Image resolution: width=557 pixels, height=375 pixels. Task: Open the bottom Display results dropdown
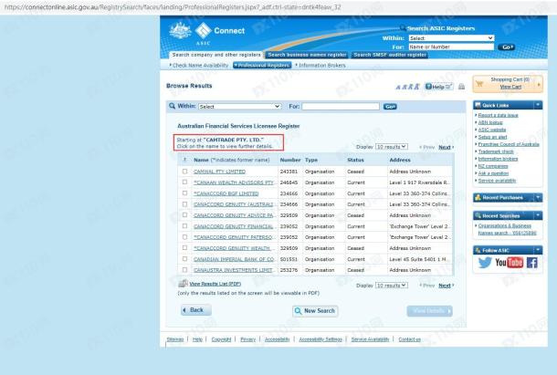pos(392,286)
